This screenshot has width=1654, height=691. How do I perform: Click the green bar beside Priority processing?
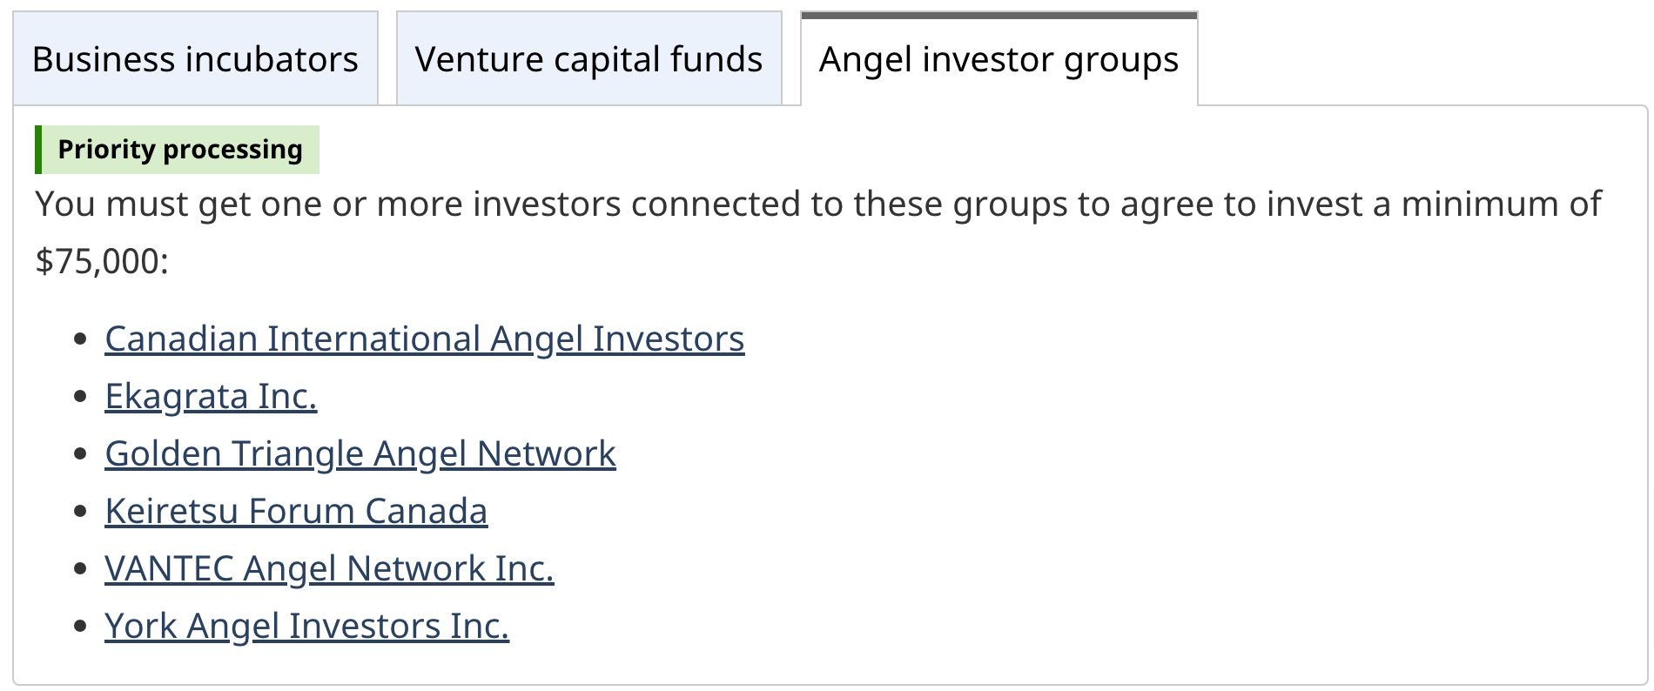[38, 150]
